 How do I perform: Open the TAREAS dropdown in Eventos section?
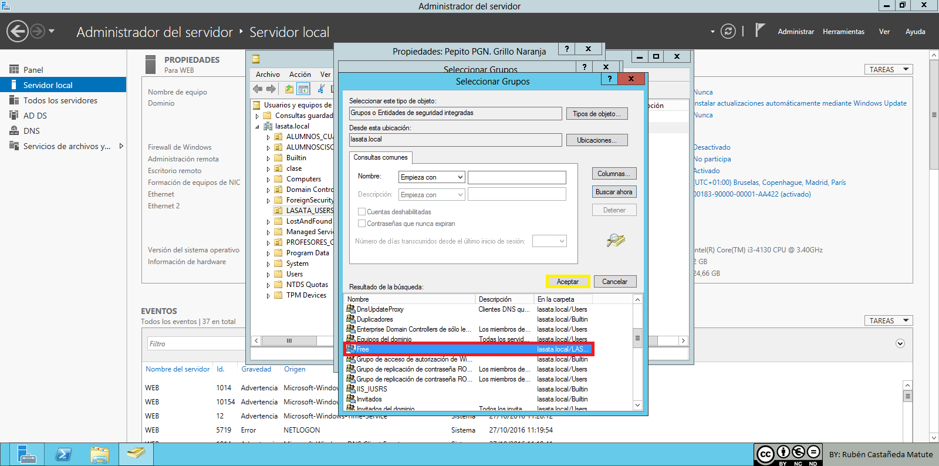click(889, 320)
